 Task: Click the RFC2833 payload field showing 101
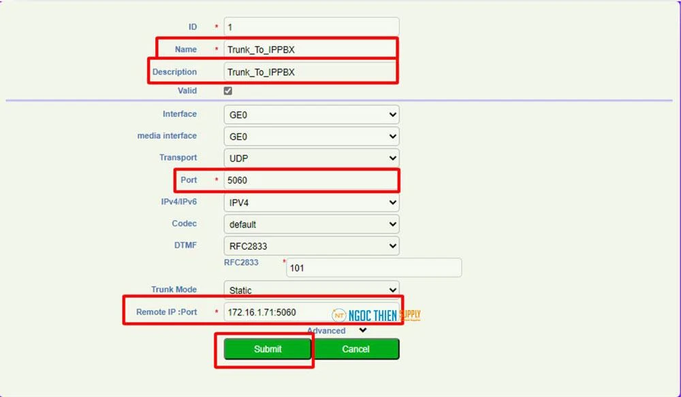coord(373,268)
